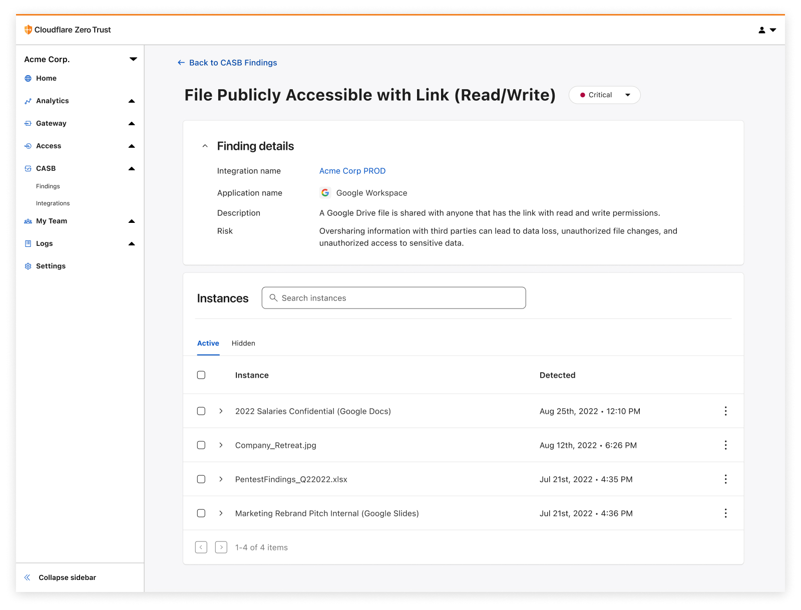The height and width of the screenshot is (610, 801).
Task: Click the Google Workspace logo icon
Action: click(325, 193)
